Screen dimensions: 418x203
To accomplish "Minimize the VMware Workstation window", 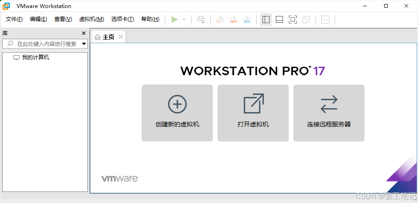I will (365, 6).
